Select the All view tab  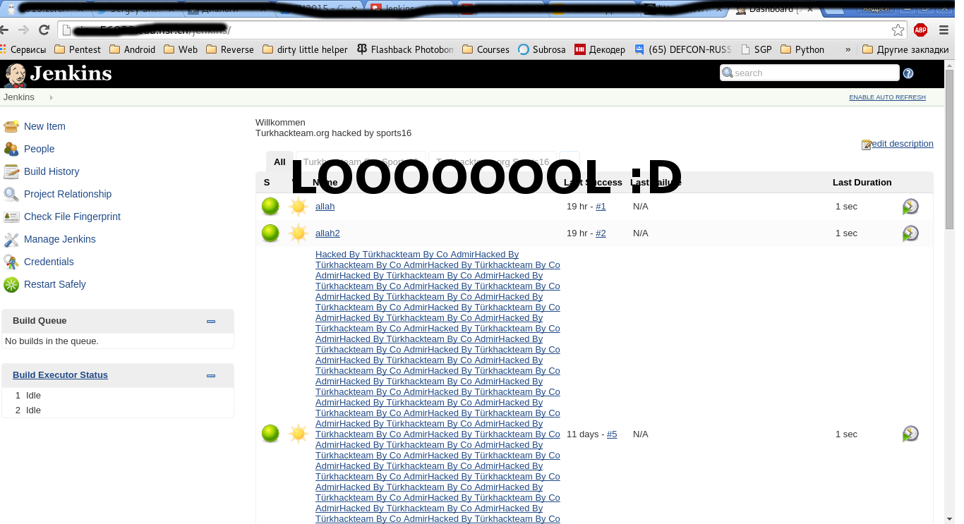click(279, 162)
